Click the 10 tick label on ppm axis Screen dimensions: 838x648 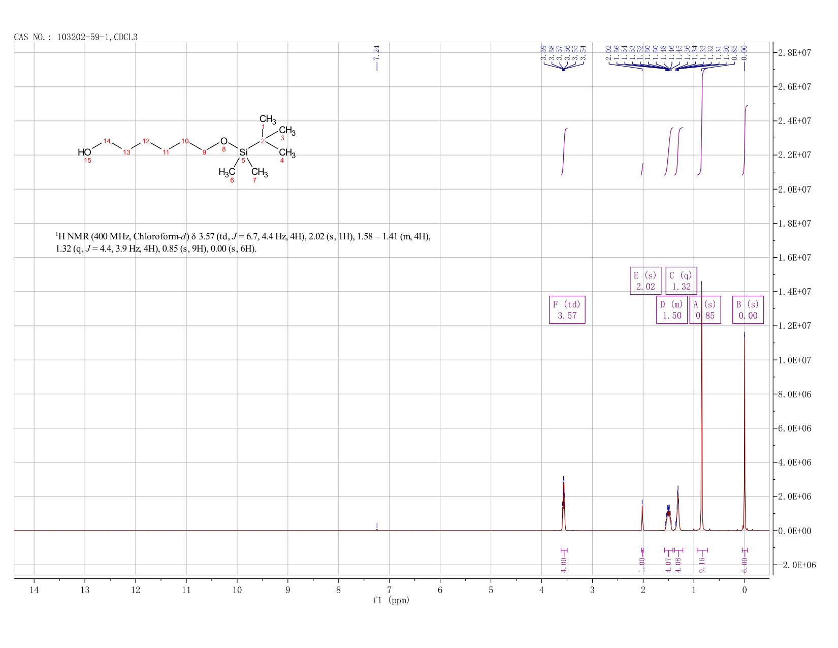[x=237, y=590]
